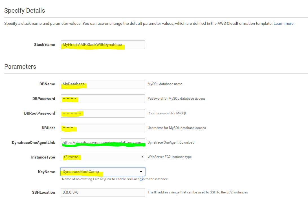Click the 'SSHLocation' label
Viewport: 308px width, 203px height.
coord(43,193)
